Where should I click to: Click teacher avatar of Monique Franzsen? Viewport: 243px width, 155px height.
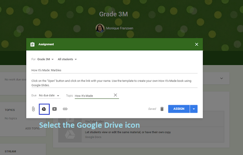click(100, 28)
